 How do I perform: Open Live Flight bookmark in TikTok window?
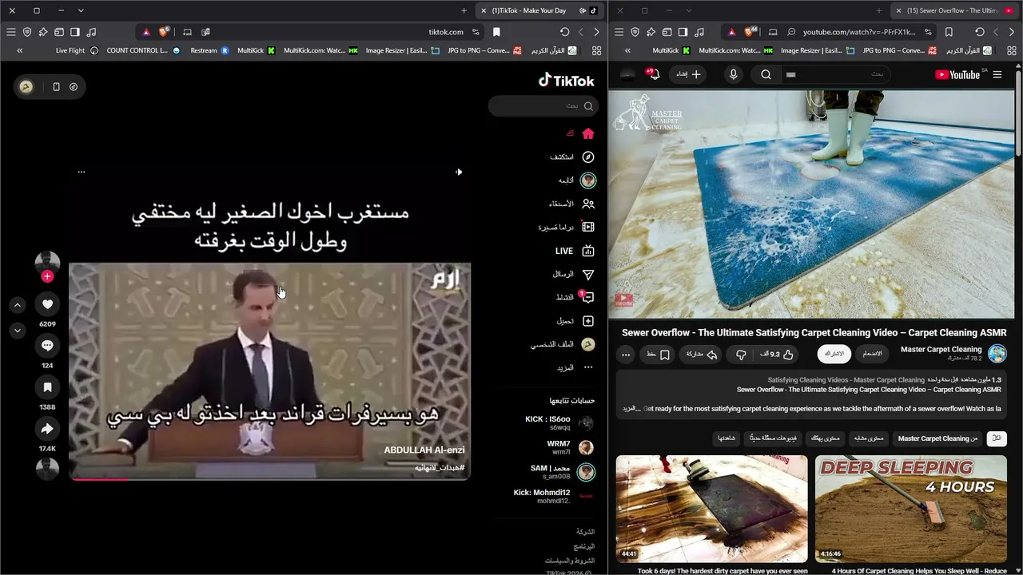[x=78, y=50]
